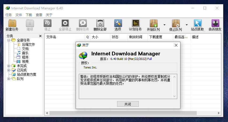Image resolution: width=228 pixels, height=122 pixels.
Task: Click the warning text scroll up arrow
Action: [175, 77]
